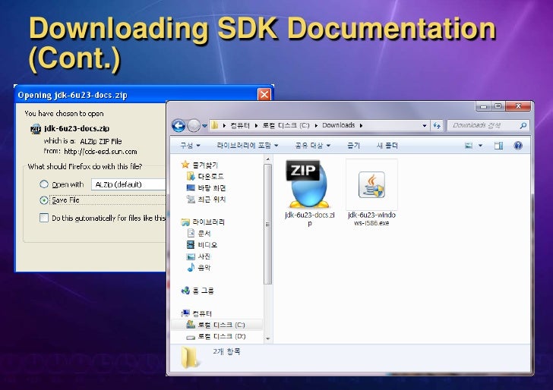Click navigation pane scroll down arrow

point(267,339)
